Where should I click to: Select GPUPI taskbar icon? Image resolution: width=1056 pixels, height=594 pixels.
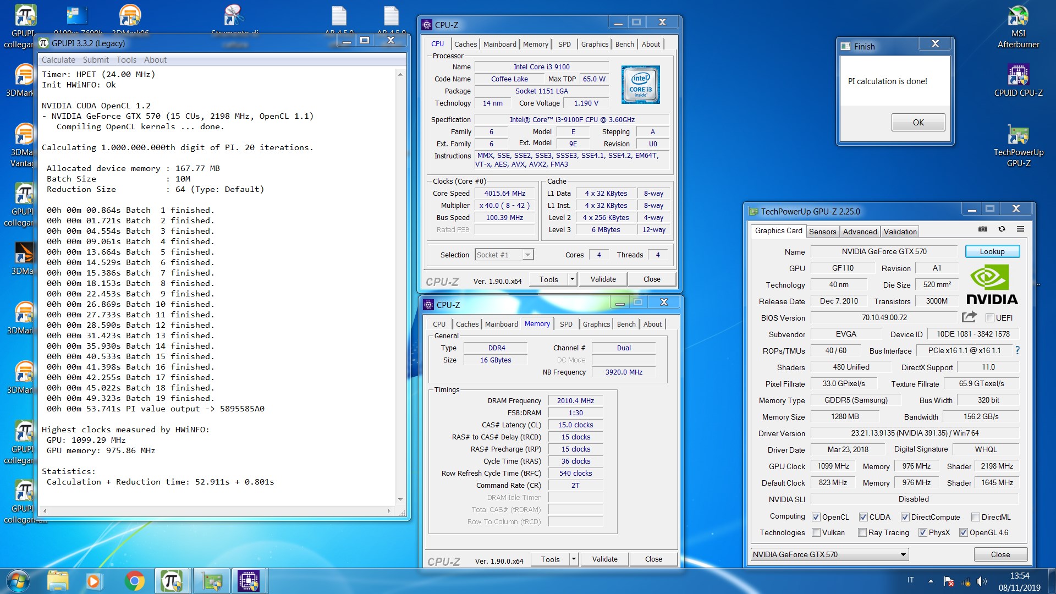(172, 581)
